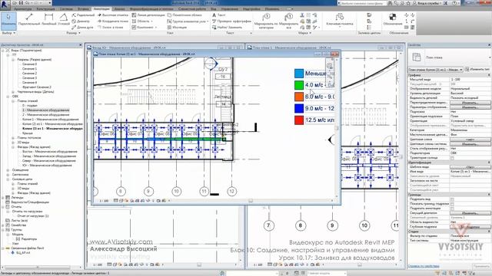Select the Текст annotation tool
Screen dimensions: 492x276
pos(219,15)
